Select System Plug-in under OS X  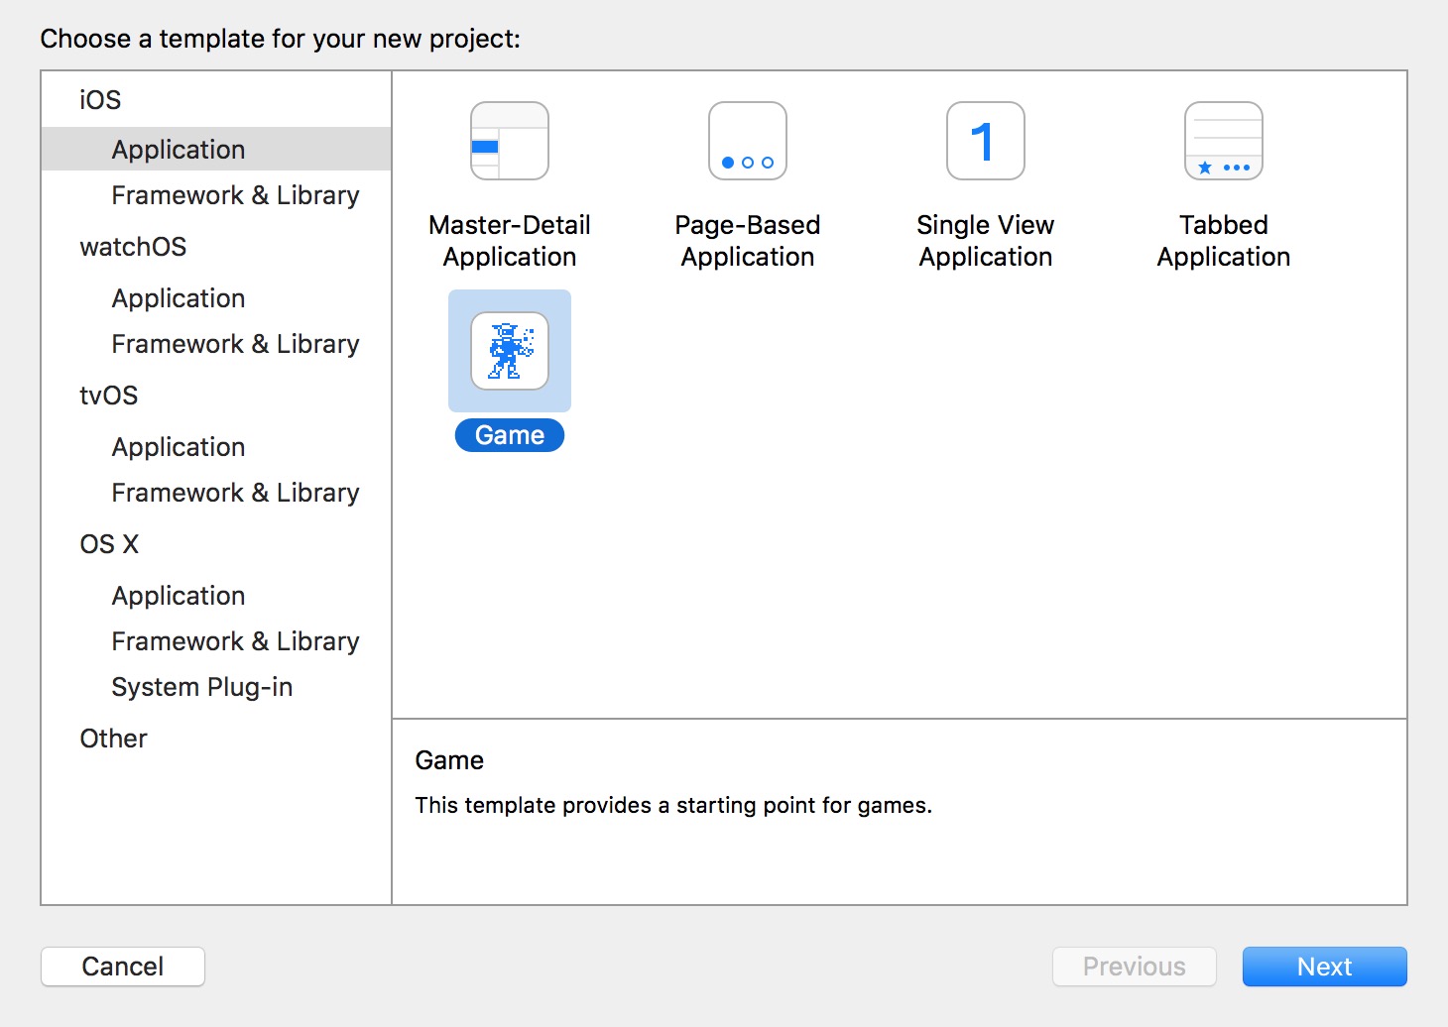pos(202,687)
